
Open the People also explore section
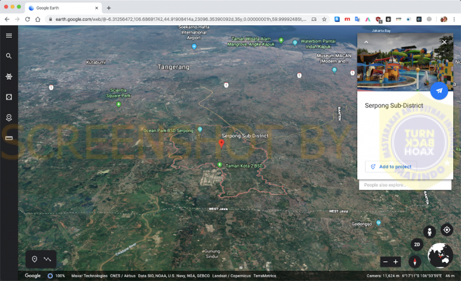coord(405,185)
